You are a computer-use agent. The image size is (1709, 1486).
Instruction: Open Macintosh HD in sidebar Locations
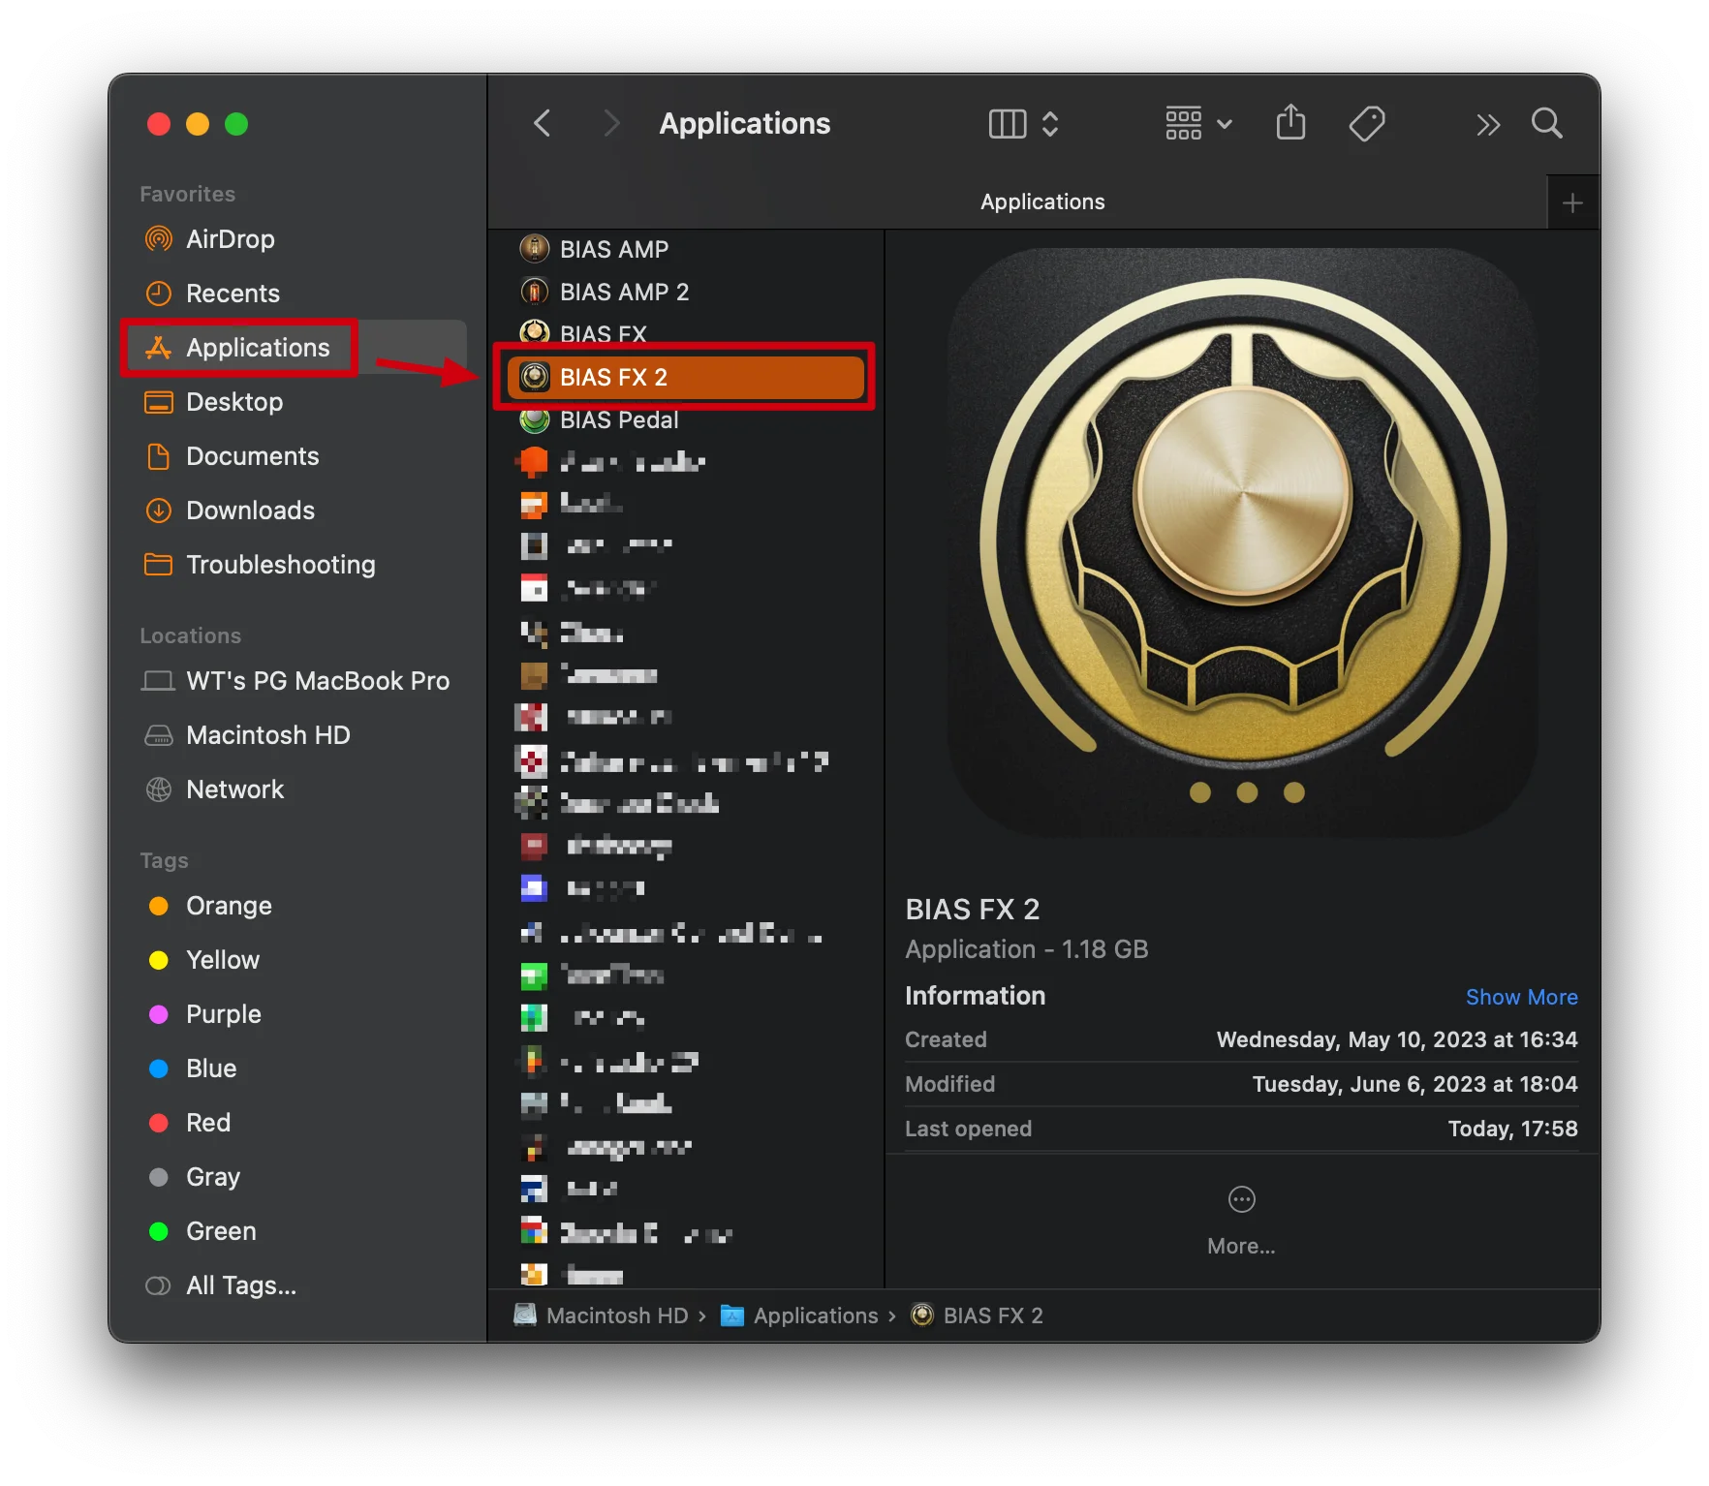[x=267, y=735]
